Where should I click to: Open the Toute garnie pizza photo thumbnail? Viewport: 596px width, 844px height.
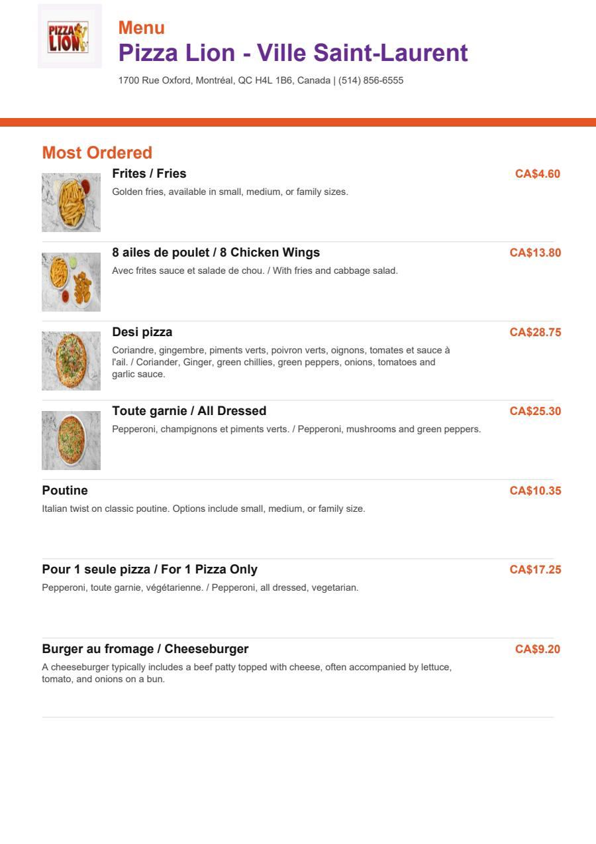coord(71,440)
